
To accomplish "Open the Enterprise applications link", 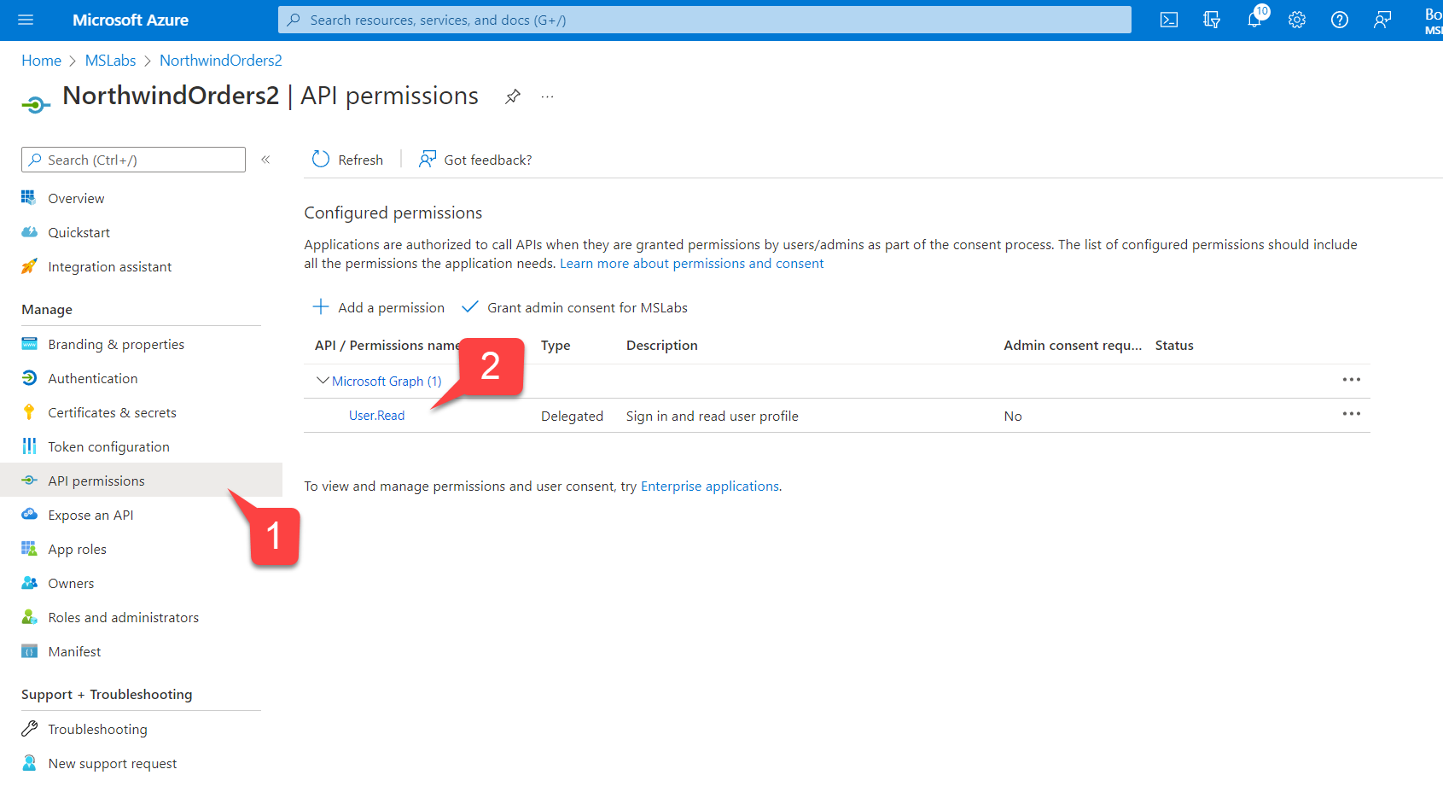I will pyautogui.click(x=710, y=486).
